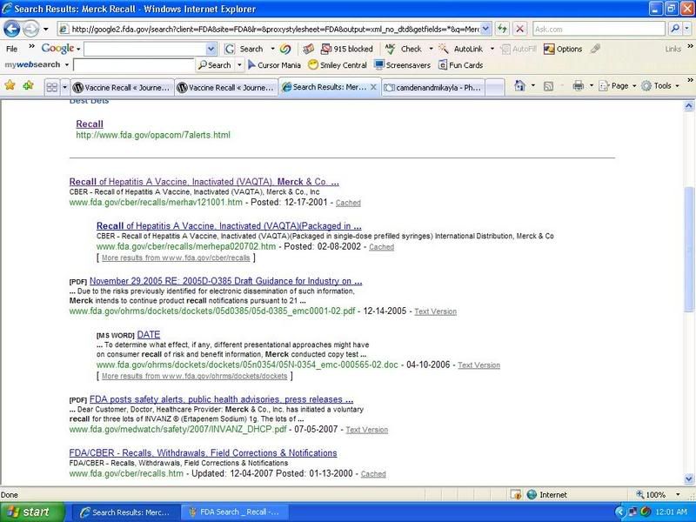This screenshot has width=696, height=522.
Task: Open Cursor Mania from toolbar
Action: click(x=274, y=64)
